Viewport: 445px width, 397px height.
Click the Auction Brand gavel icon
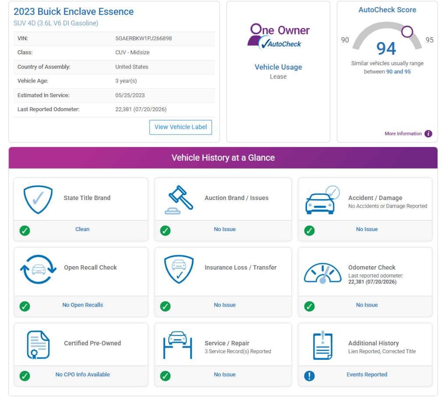click(x=179, y=200)
